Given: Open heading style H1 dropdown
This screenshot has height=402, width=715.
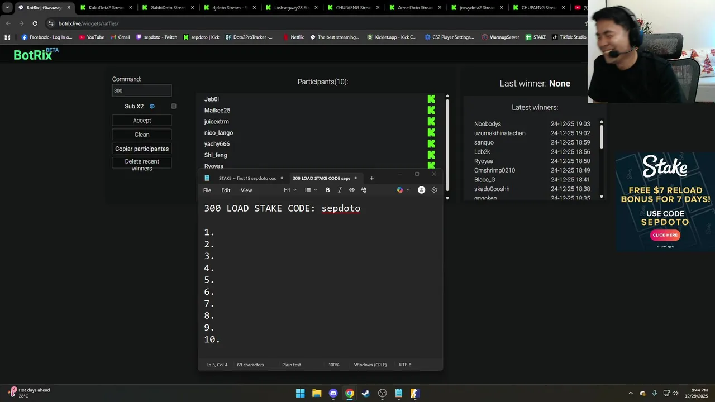Looking at the screenshot, I should (x=290, y=190).
